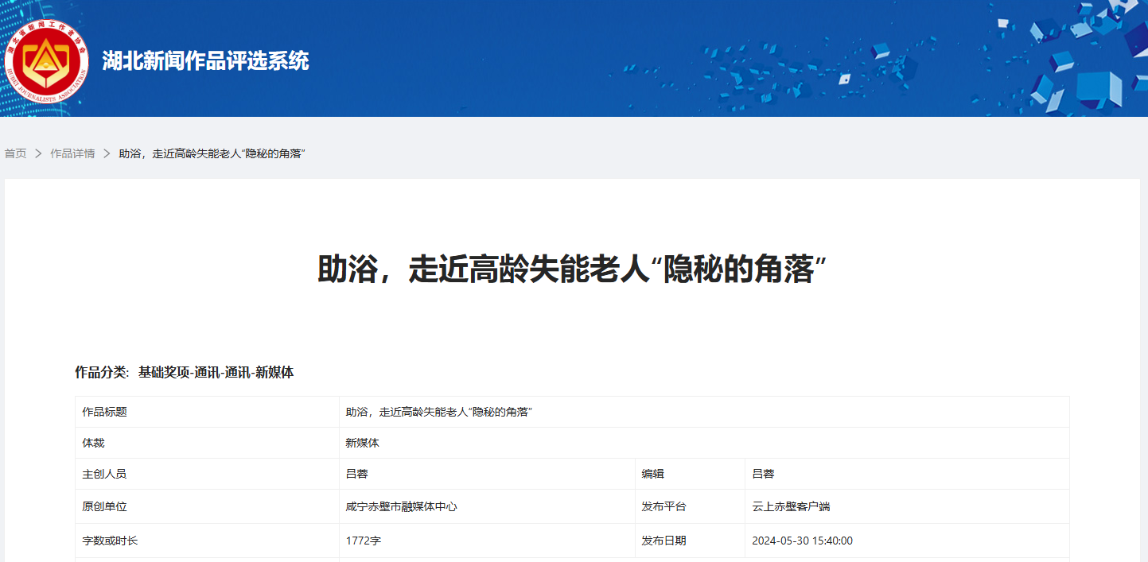Select 咸宁赤壁市融媒体中心 in the table
Viewport: 1148px width, 562px height.
coord(401,506)
